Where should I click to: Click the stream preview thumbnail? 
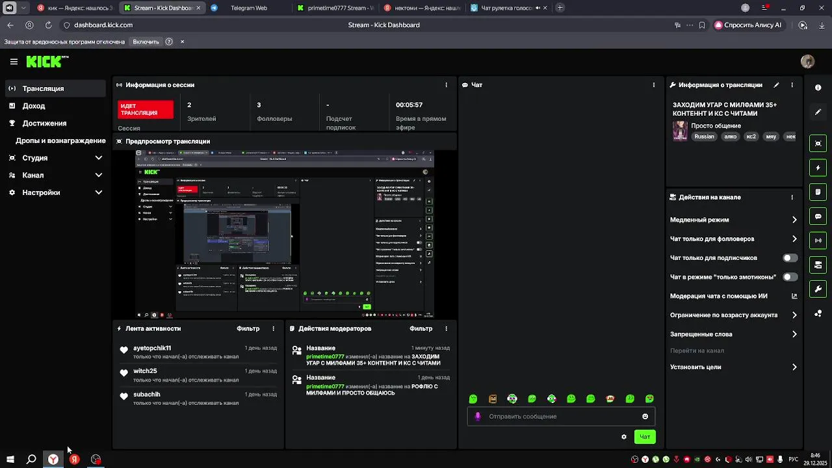(285, 234)
